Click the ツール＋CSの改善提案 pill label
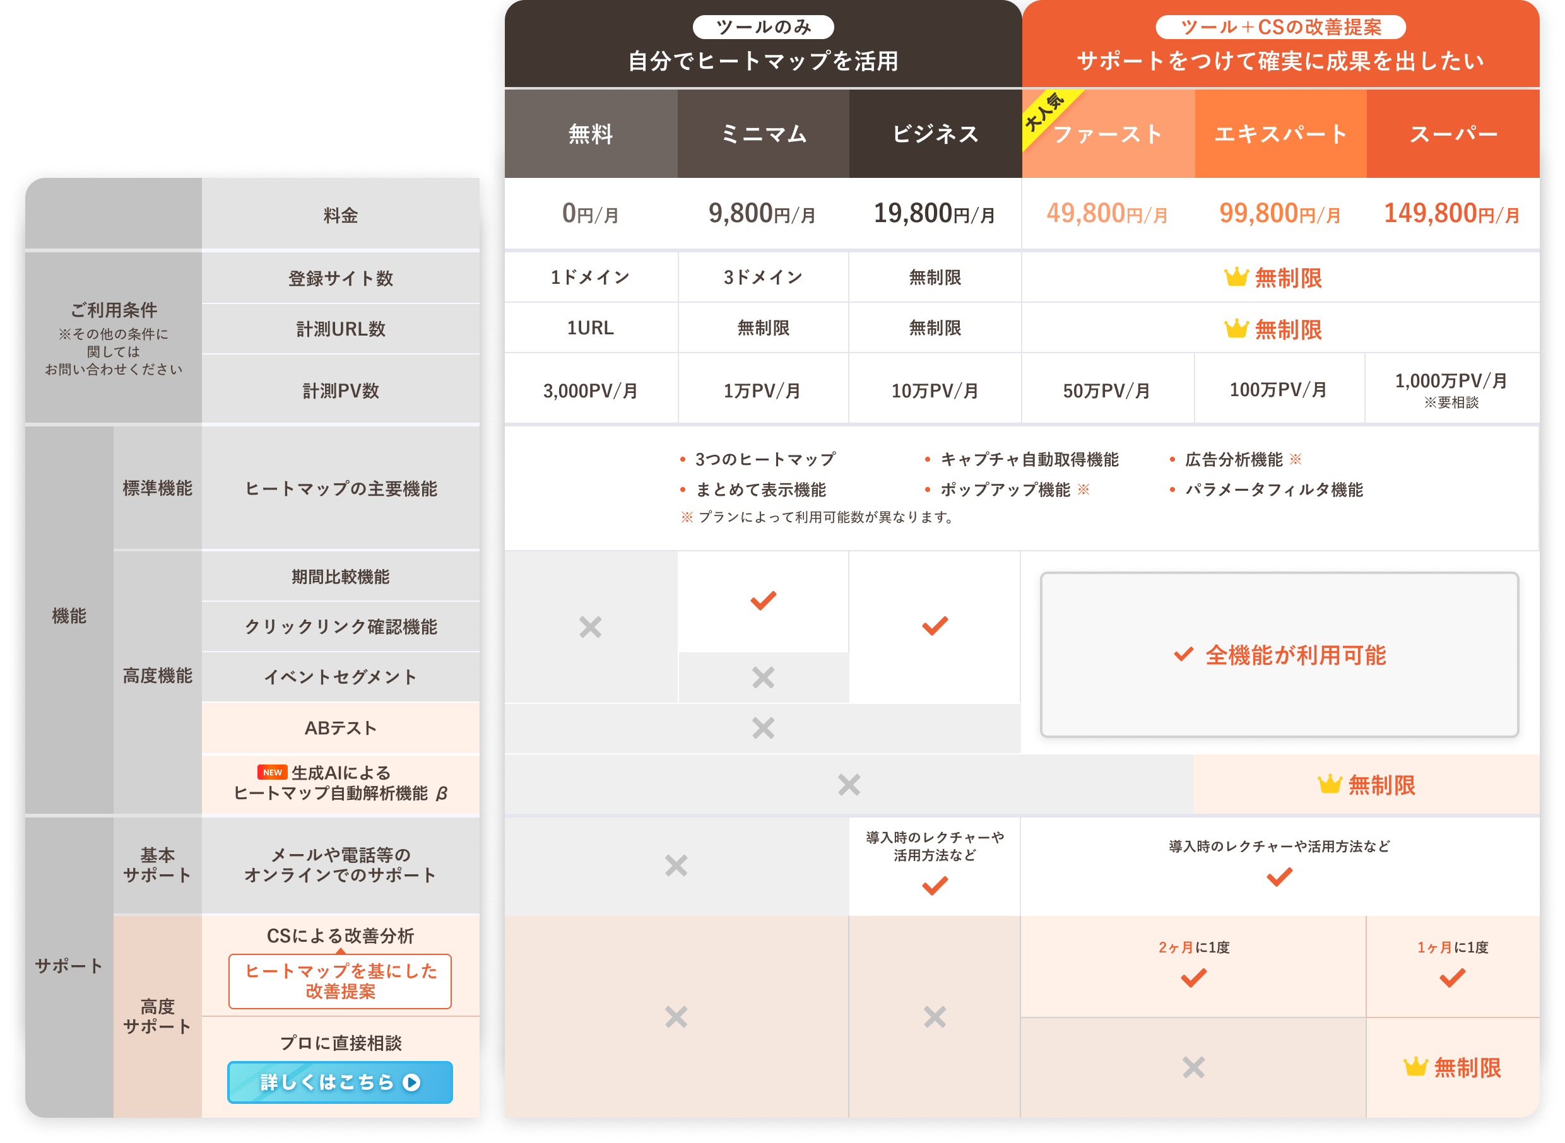 pos(1280,27)
